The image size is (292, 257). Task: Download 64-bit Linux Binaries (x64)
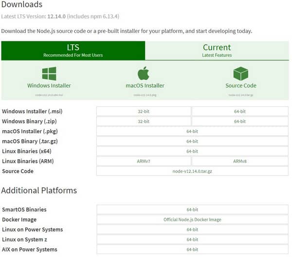192,151
